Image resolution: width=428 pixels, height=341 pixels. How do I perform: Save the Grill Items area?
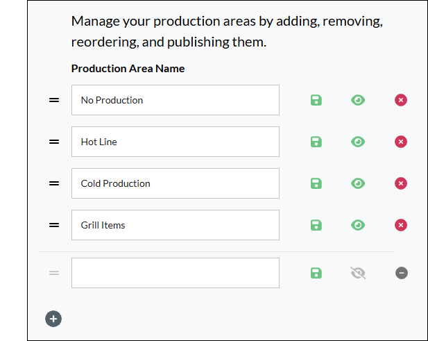pyautogui.click(x=316, y=225)
